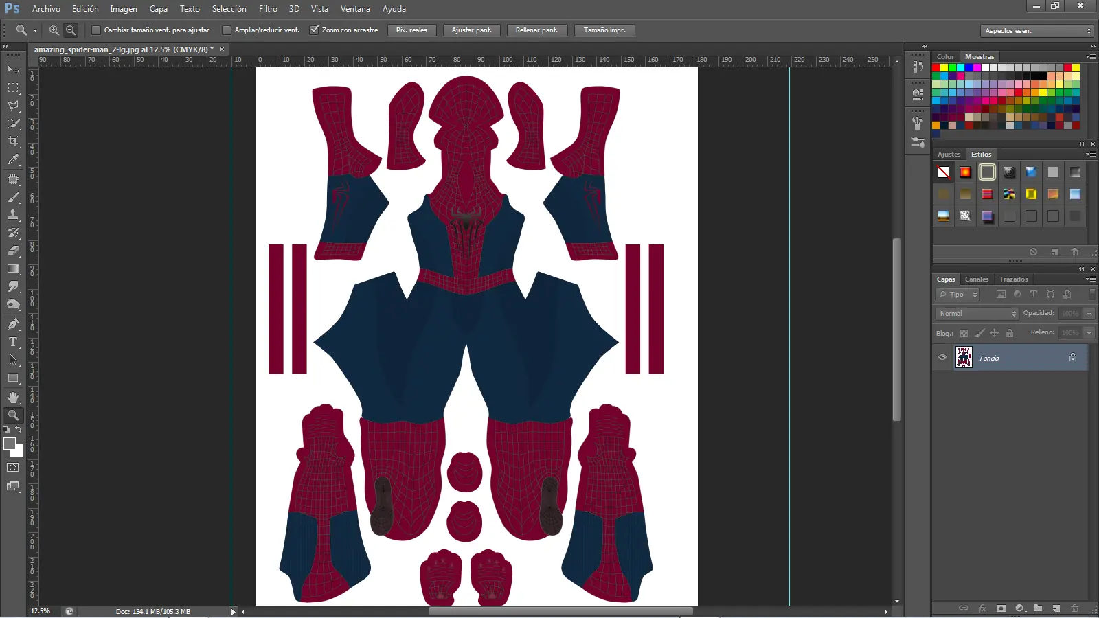The width and height of the screenshot is (1099, 618).
Task: Click the Zoom Out mode icon
Action: [x=71, y=30]
